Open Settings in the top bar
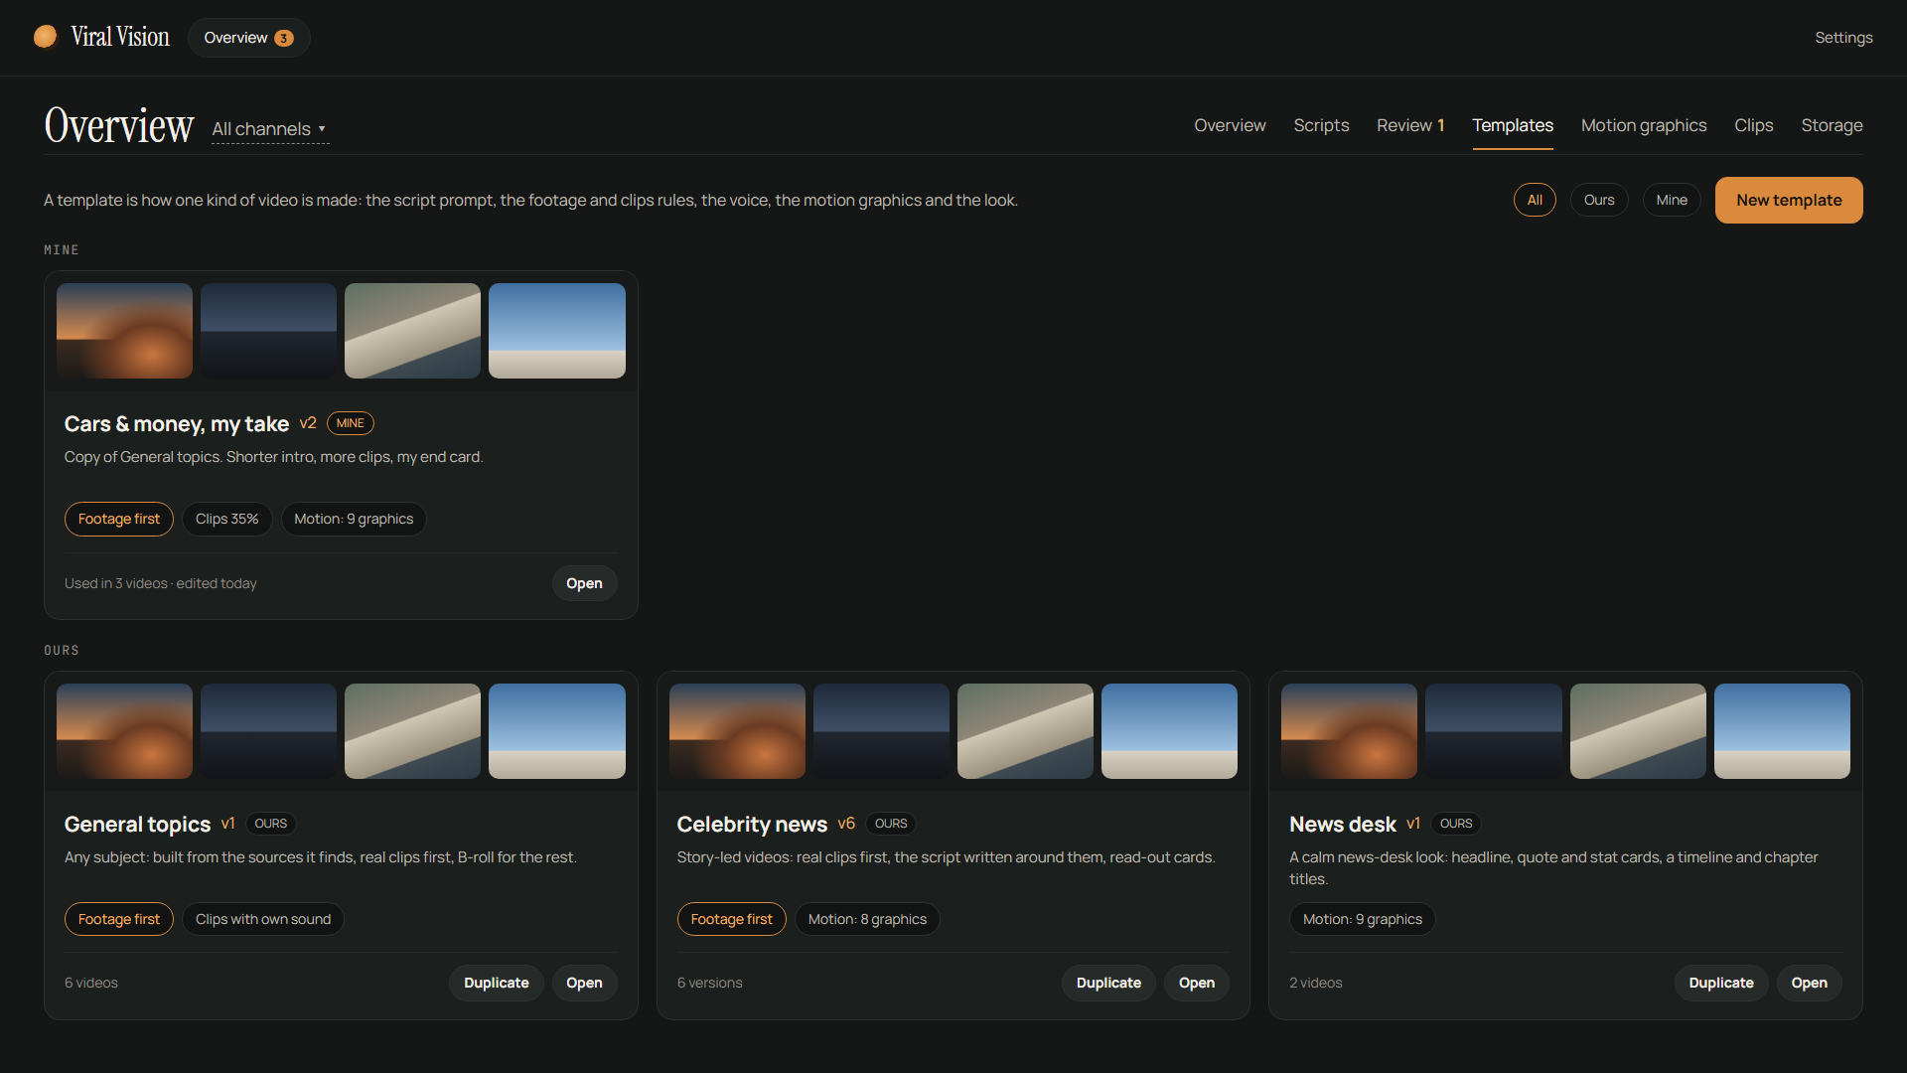This screenshot has width=1907, height=1073. (1843, 38)
